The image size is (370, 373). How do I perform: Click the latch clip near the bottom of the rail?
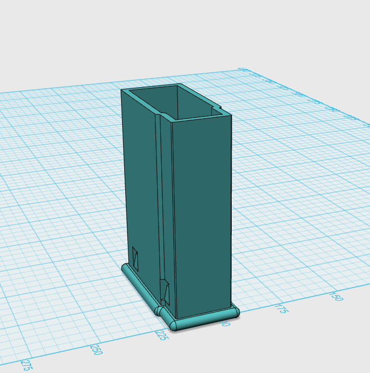click(165, 292)
